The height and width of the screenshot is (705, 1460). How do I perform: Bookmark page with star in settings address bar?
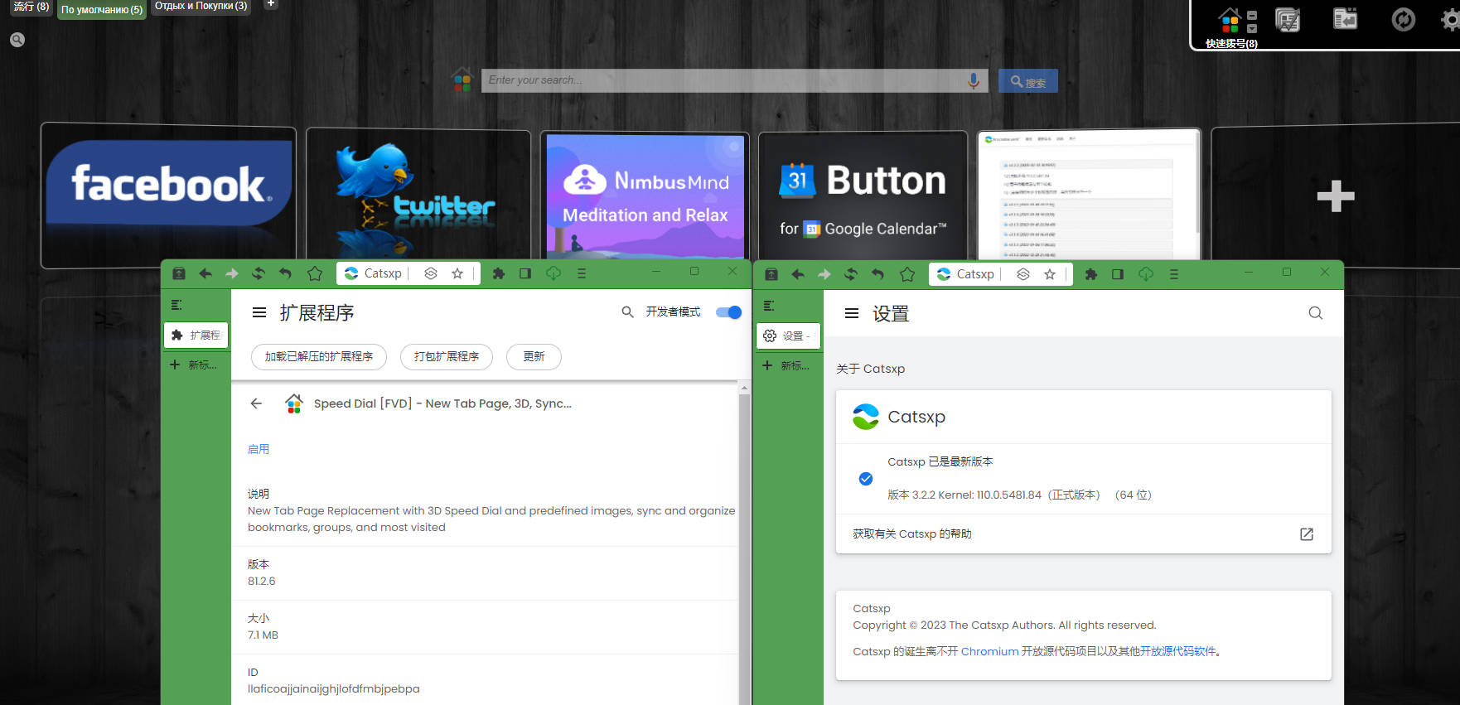coord(1050,274)
